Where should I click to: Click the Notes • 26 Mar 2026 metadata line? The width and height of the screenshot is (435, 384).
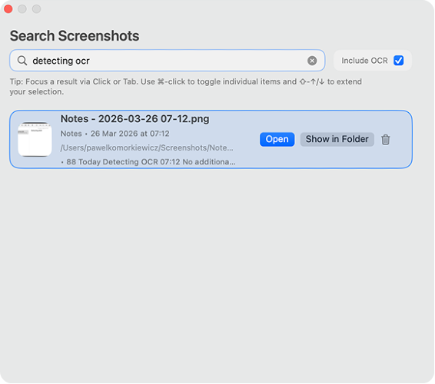(115, 134)
